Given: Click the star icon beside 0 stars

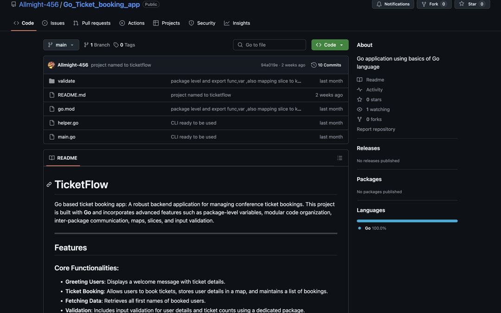Looking at the screenshot, I should point(360,100).
